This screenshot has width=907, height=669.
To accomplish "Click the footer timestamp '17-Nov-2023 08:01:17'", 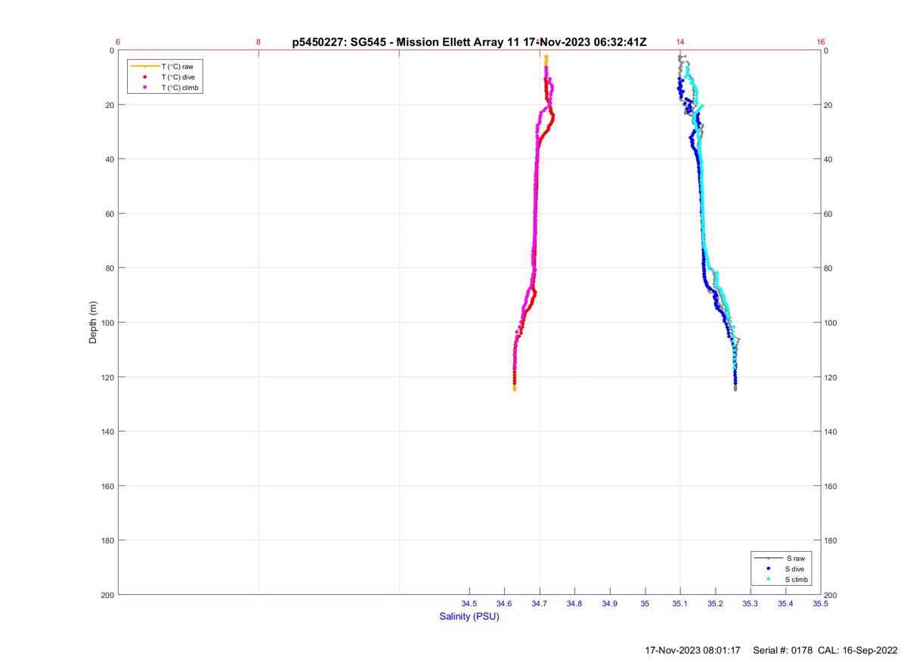I will tap(693, 650).
